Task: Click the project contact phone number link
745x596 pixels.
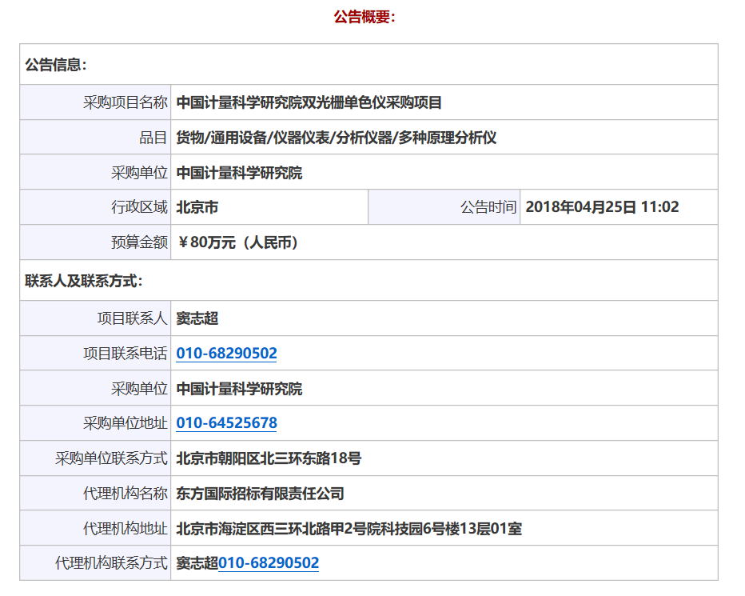Action: pyautogui.click(x=226, y=354)
